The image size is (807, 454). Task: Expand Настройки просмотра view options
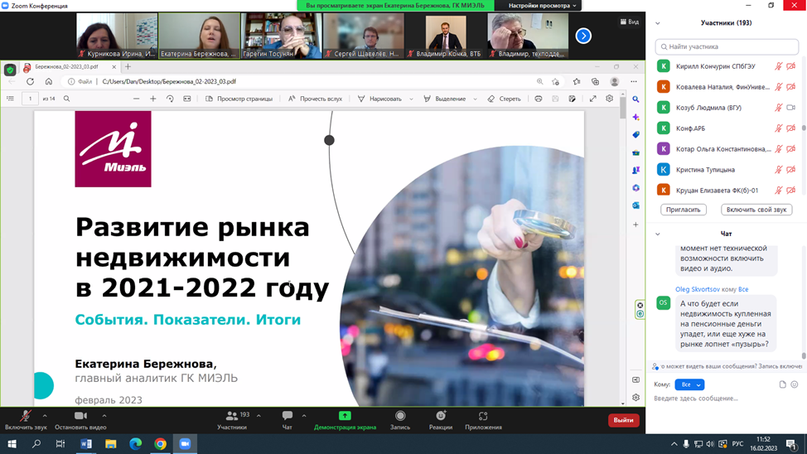click(x=542, y=6)
